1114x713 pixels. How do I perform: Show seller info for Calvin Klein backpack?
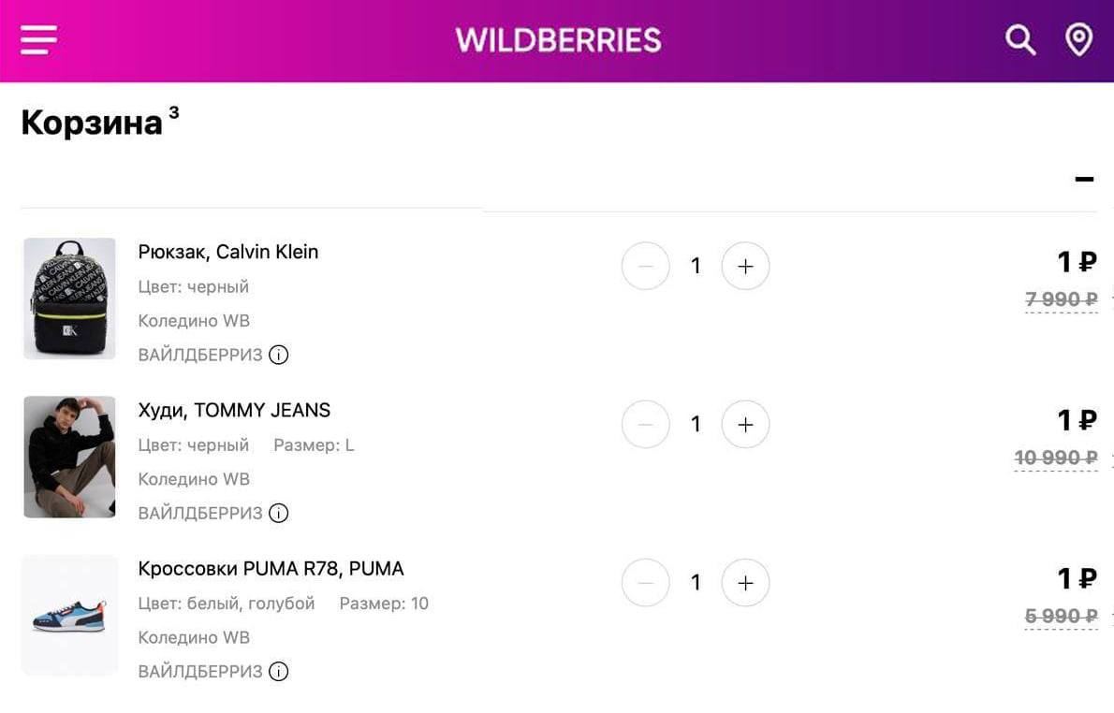pos(278,355)
